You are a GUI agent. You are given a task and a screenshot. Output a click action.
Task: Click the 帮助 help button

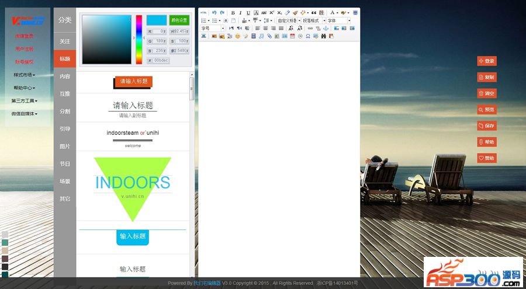(x=487, y=142)
